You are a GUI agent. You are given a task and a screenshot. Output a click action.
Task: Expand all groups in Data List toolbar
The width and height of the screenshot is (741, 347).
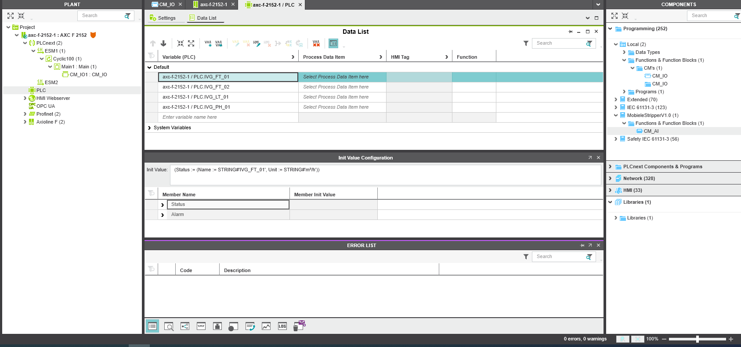(x=191, y=43)
